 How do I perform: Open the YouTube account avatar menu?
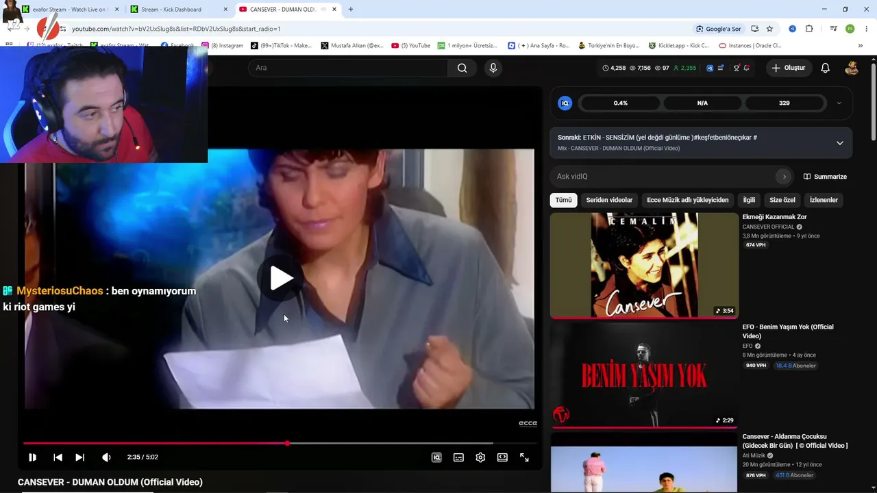(x=852, y=68)
